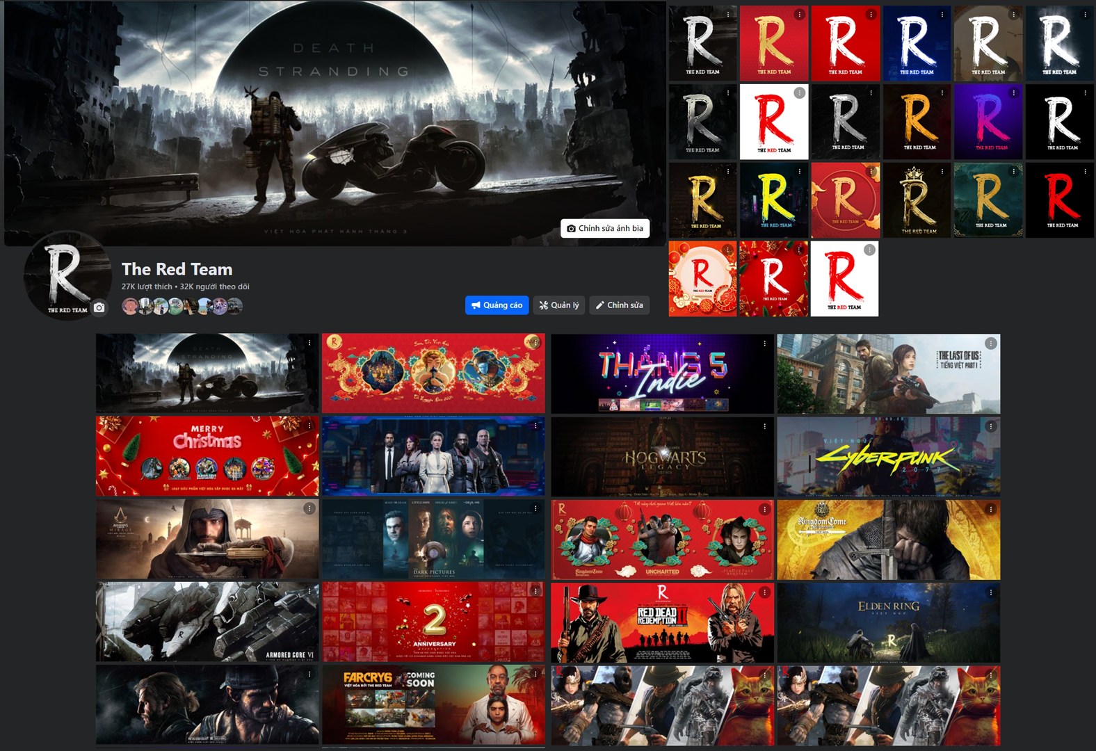Select the crowned golden R logo

tap(917, 200)
